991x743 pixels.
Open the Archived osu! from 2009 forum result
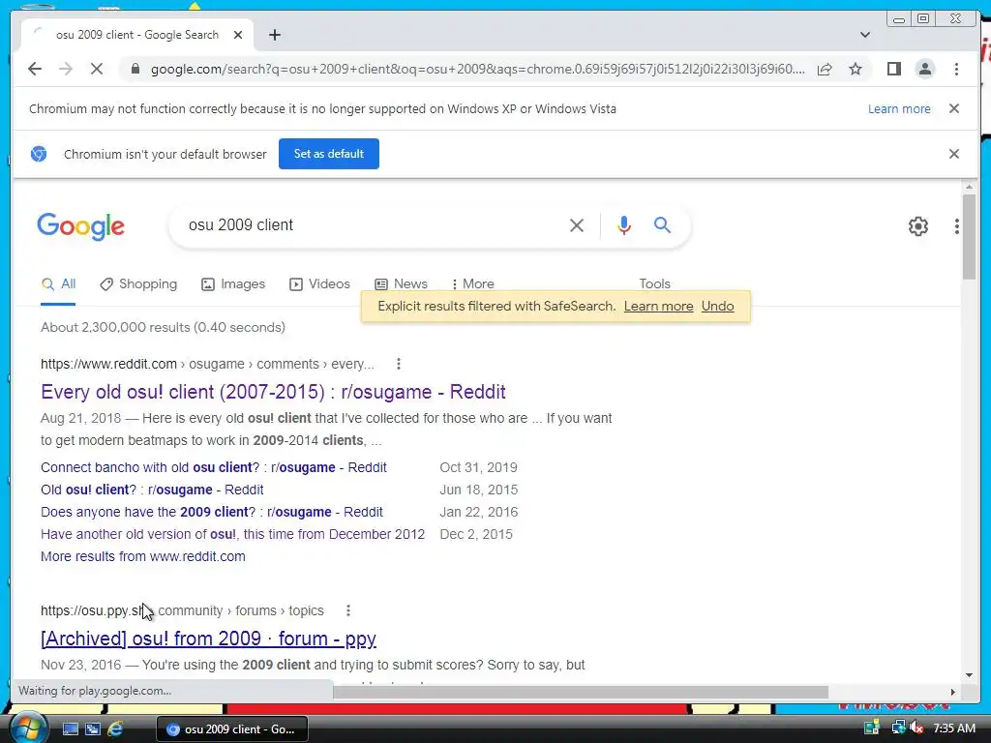pos(209,639)
